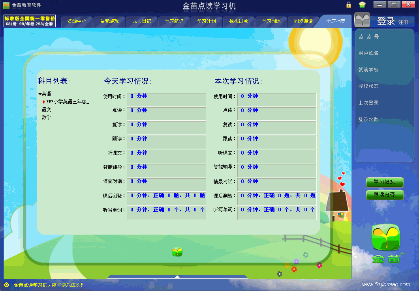The image size is (419, 291).
Task: Expand the bottom panel with the white up arrow
Action: click(177, 276)
